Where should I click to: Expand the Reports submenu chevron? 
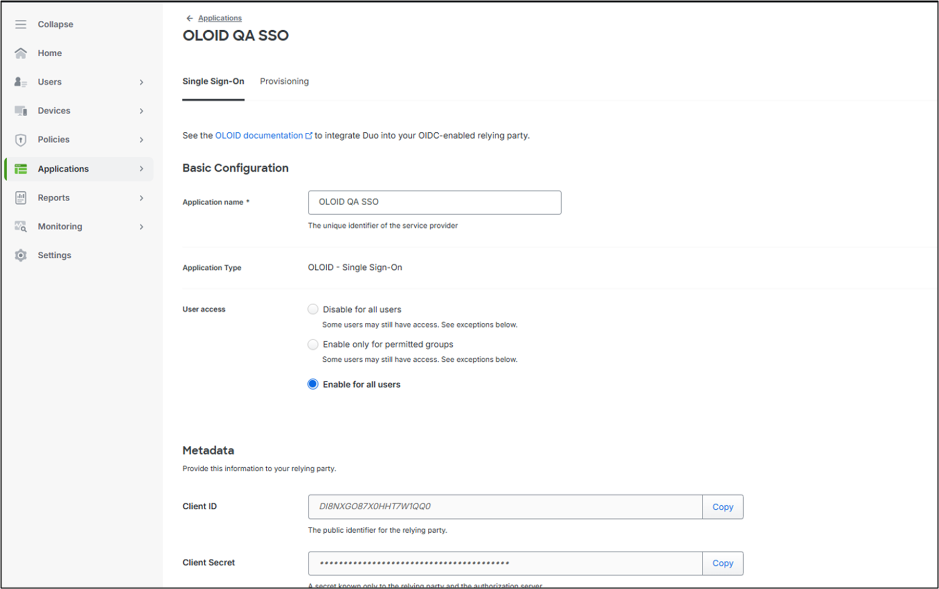pos(141,198)
